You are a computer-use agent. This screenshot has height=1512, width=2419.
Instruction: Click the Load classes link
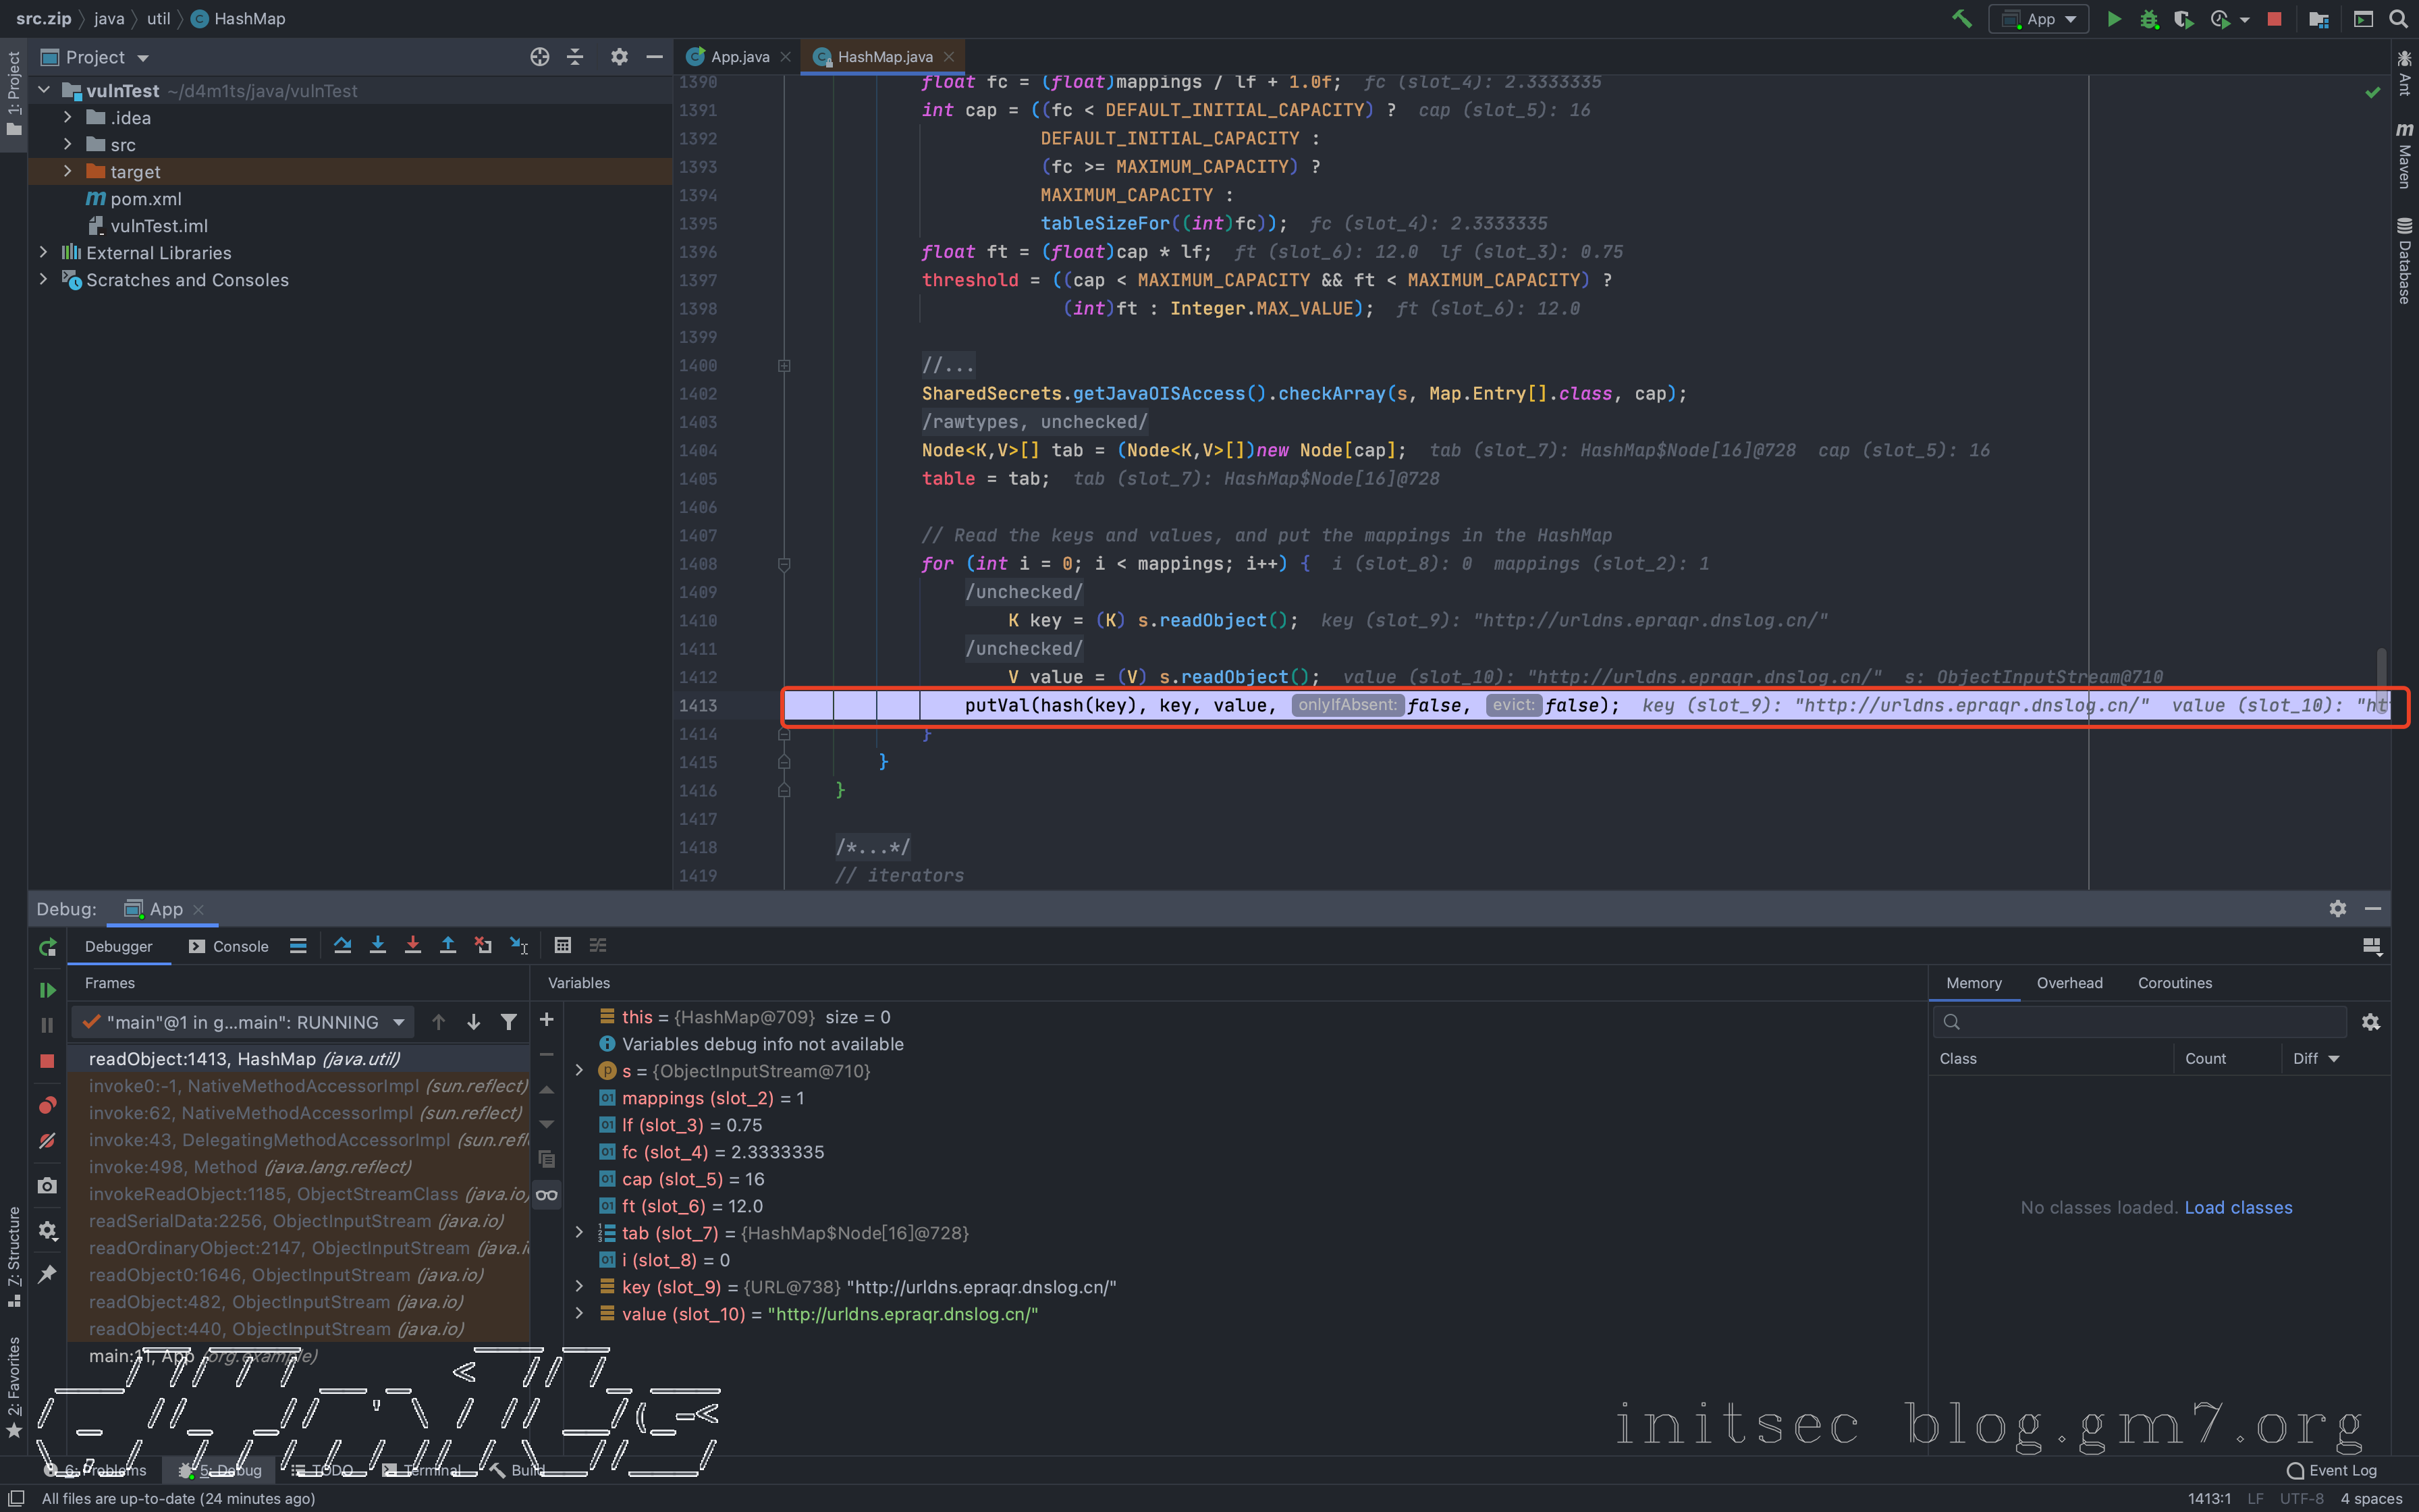point(2238,1207)
